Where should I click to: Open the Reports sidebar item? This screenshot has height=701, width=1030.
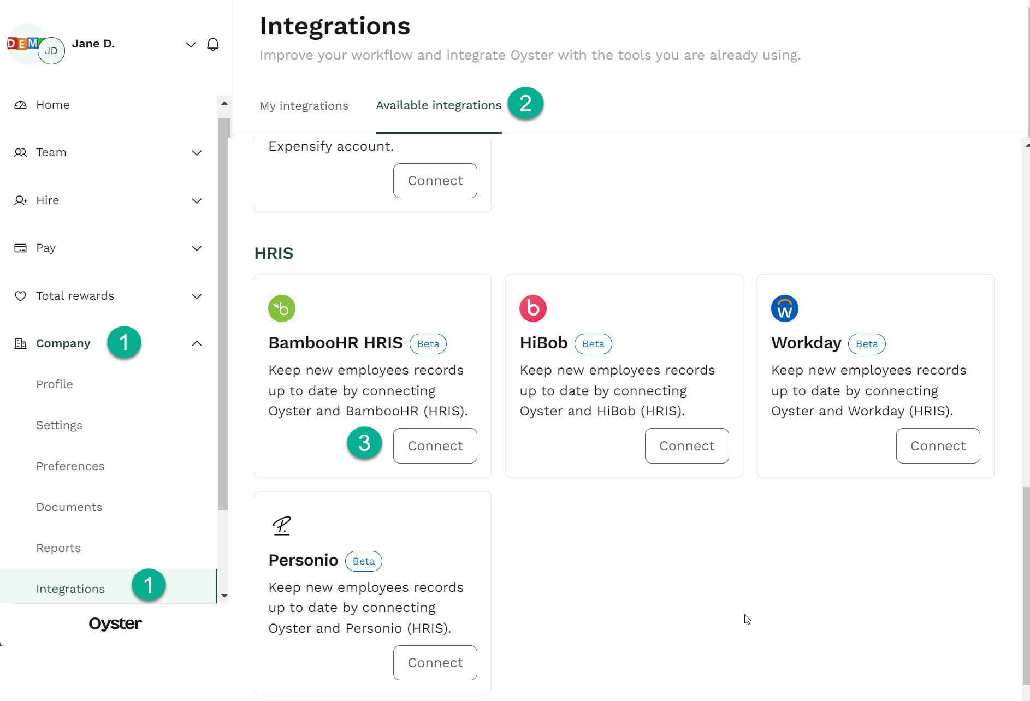tap(58, 548)
